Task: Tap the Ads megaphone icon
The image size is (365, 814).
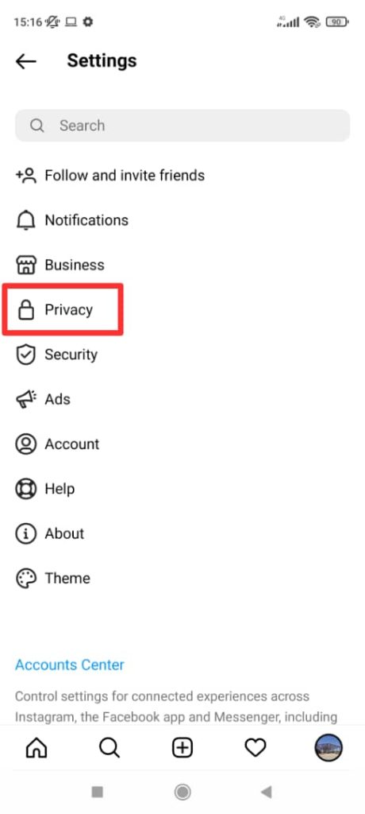Action: pos(26,399)
